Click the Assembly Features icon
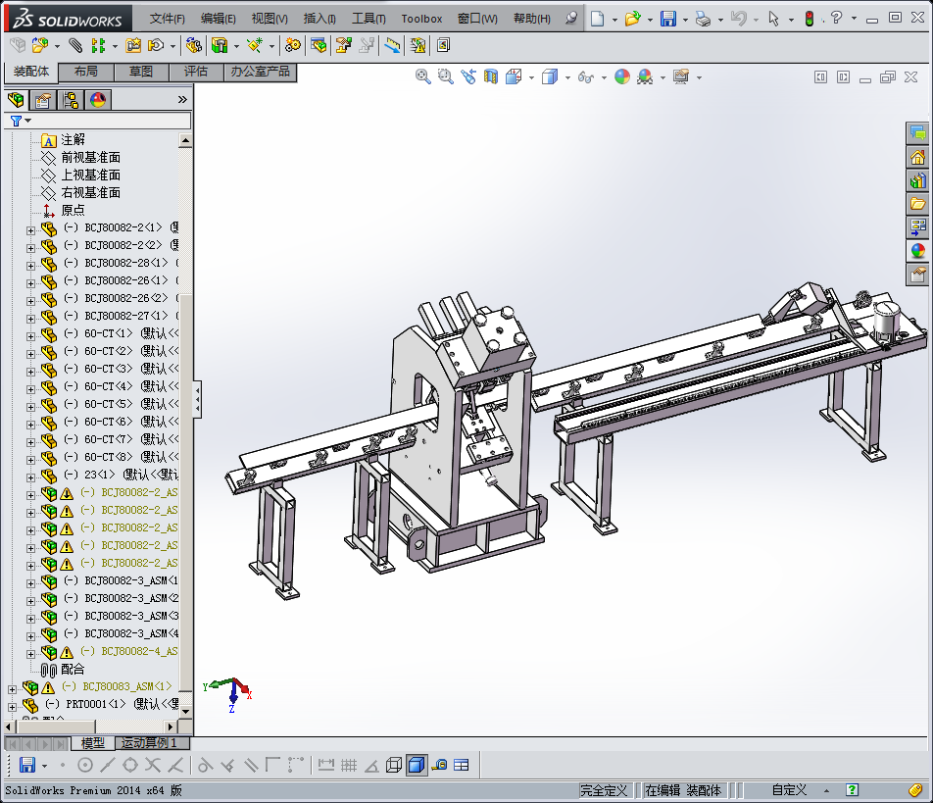 click(220, 45)
